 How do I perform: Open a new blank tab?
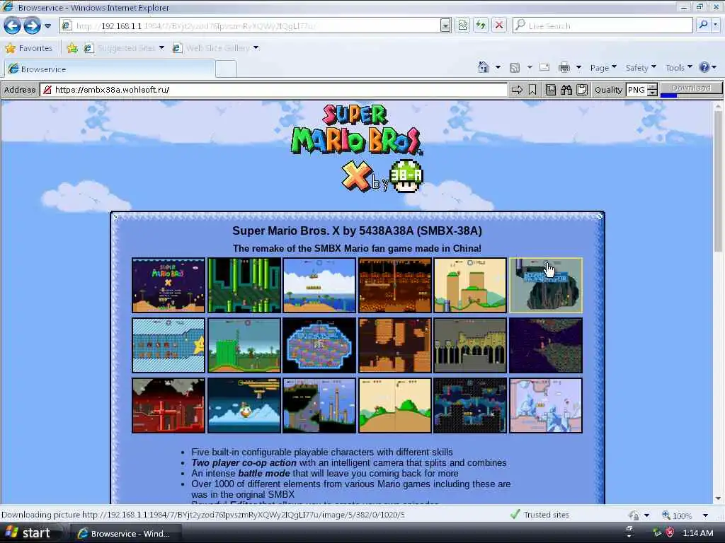226,69
